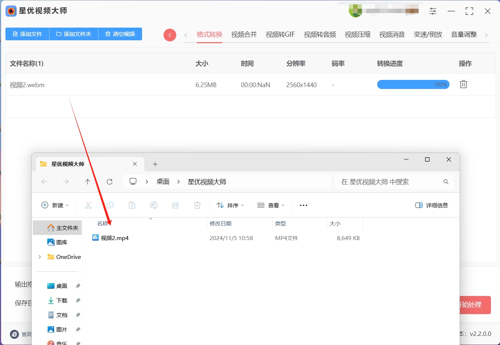Screen dimensions: 500x345
Task: Expand the chevron after 桌面 in the breadcrumb
Action: (x=178, y=182)
